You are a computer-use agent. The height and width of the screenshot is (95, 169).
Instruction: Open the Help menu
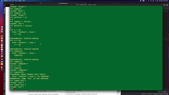click(24, 1)
